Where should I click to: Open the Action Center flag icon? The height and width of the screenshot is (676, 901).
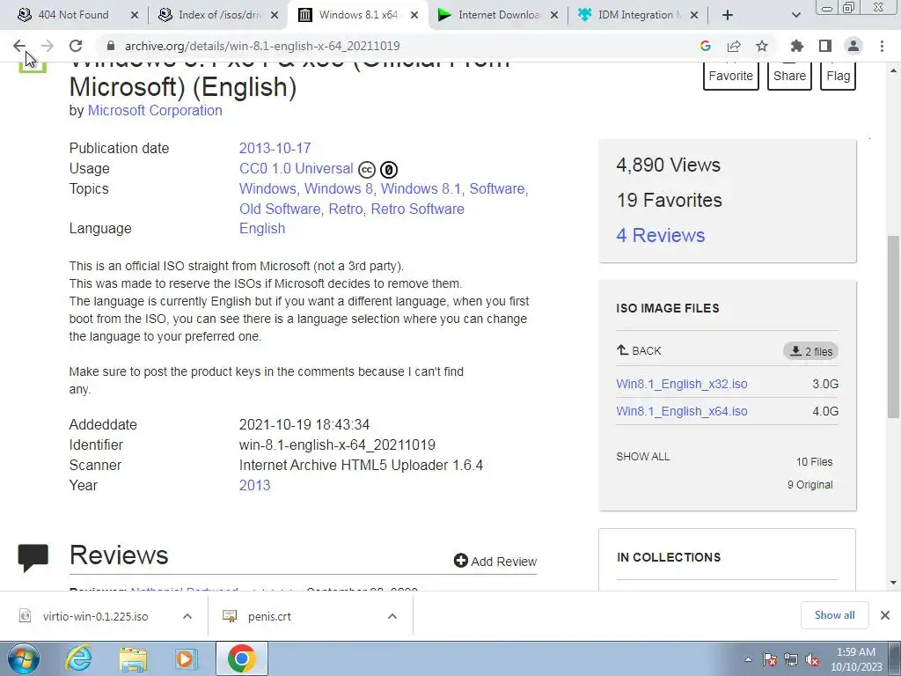(770, 660)
